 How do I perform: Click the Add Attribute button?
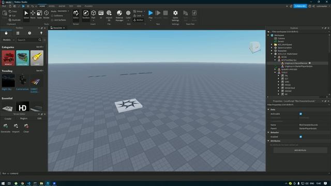(300, 150)
